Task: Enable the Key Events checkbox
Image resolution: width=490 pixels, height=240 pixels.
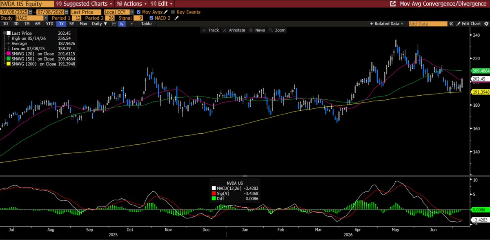Action: click(173, 12)
